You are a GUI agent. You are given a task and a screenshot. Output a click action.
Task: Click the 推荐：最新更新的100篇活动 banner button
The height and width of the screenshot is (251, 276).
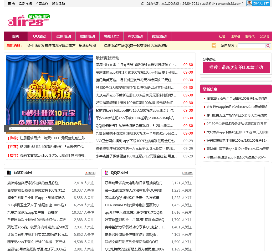pyautogui.click(x=236, y=67)
